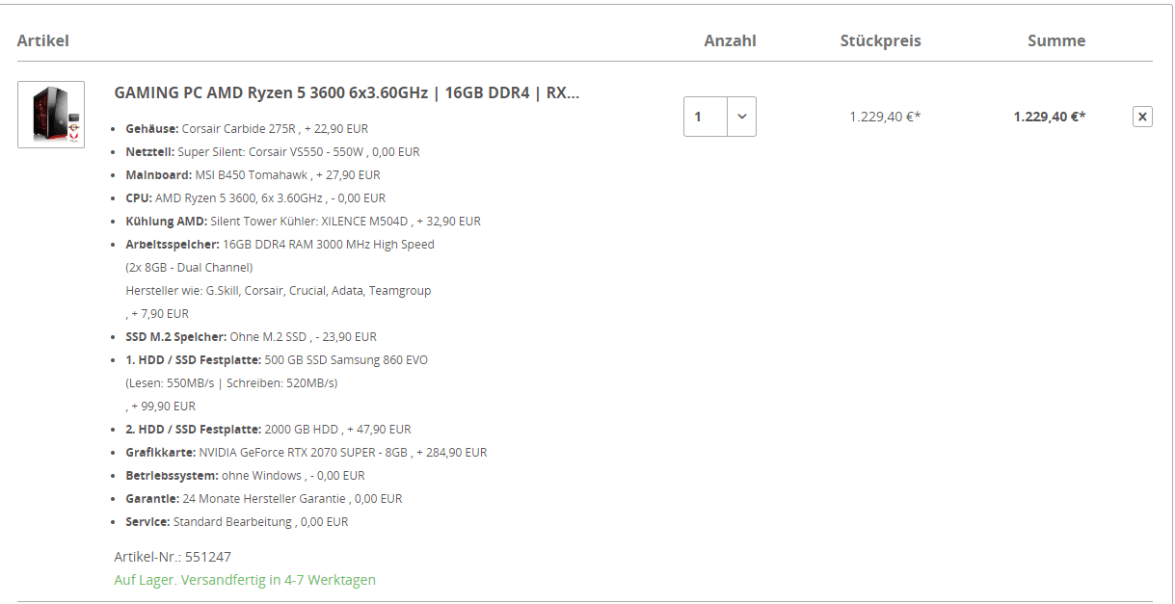Screen dimensions: 1175x604
Task: Select the SSD M.2 Speicher Ohne M.2 SSD line
Action: tap(251, 337)
